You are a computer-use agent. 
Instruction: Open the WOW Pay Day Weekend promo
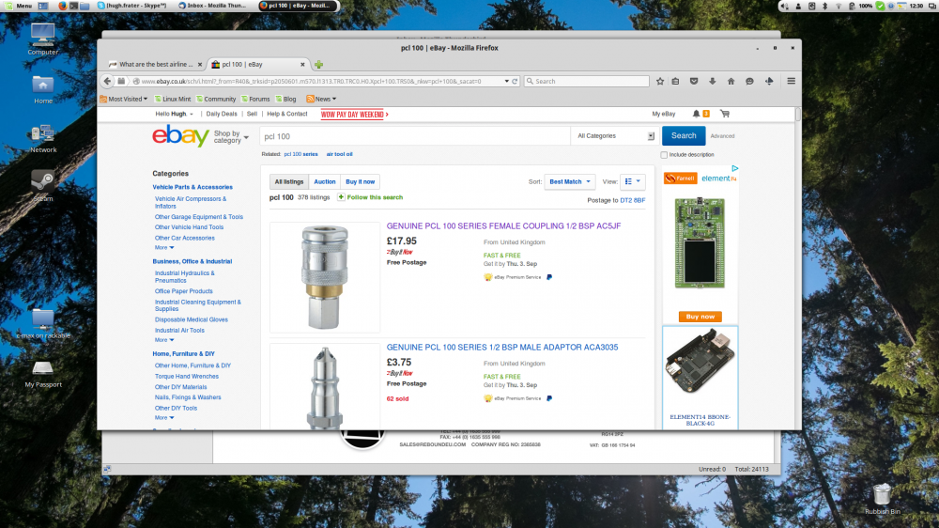[x=354, y=115]
